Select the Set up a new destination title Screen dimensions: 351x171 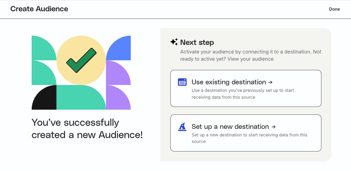click(x=230, y=127)
